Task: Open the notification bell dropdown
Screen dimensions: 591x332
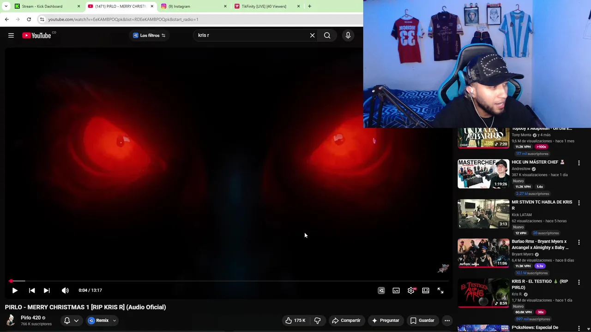Action: (x=71, y=320)
